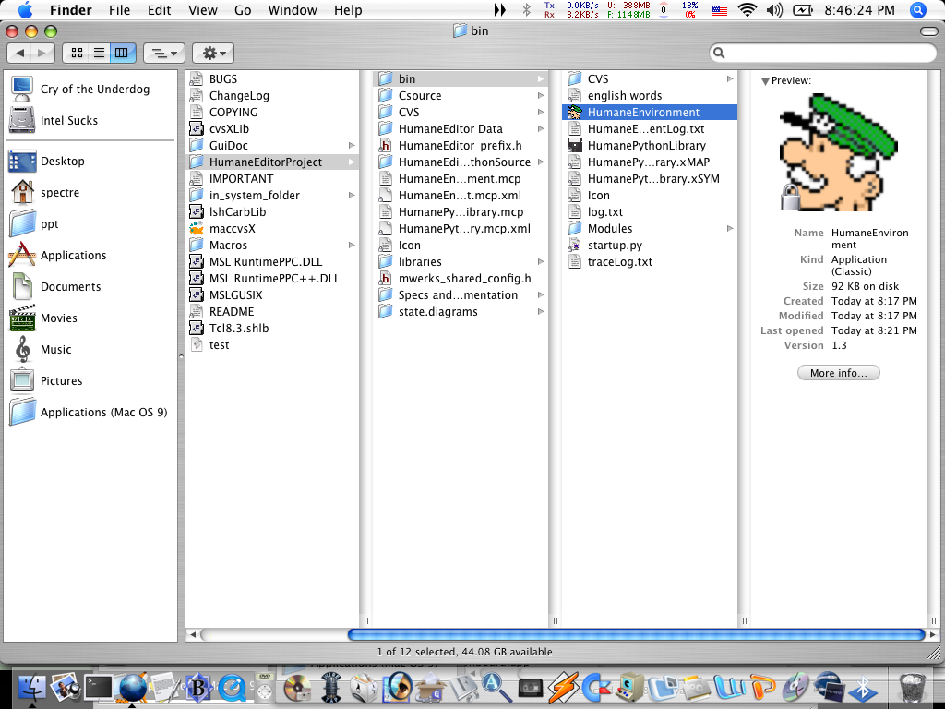Expand the libraries folder arrow
Viewport: 945px width, 709px height.
(x=541, y=261)
